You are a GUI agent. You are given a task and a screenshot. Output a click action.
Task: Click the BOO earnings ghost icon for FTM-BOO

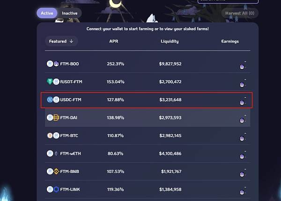(x=242, y=67)
